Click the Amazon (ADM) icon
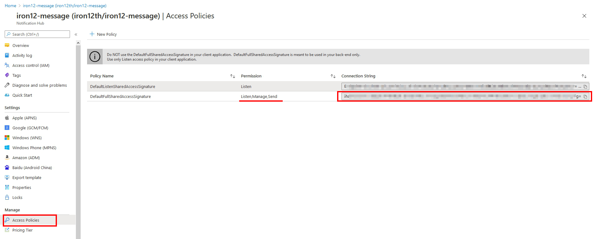The width and height of the screenshot is (594, 239). [7, 158]
